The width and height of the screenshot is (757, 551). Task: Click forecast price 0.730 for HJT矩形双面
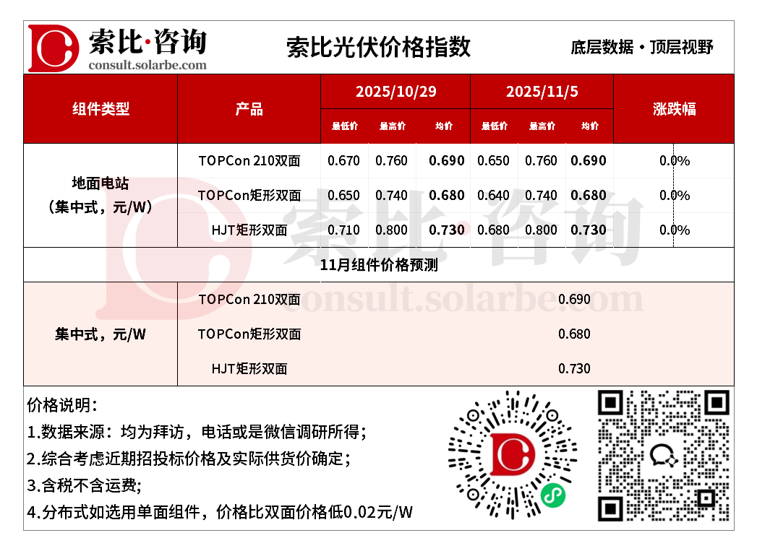point(574,369)
